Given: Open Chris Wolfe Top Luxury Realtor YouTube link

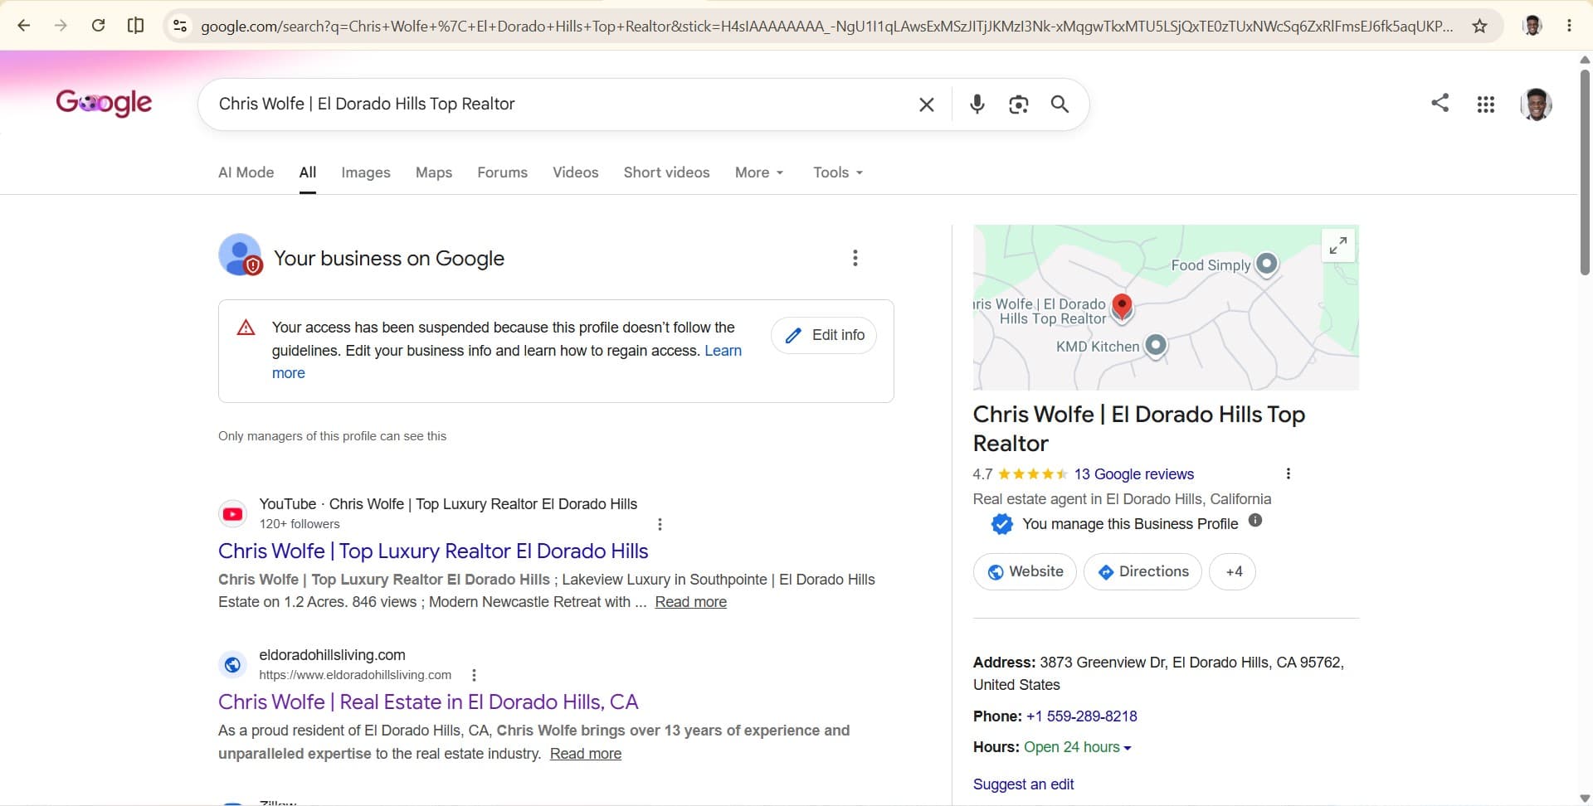Looking at the screenshot, I should (x=433, y=551).
